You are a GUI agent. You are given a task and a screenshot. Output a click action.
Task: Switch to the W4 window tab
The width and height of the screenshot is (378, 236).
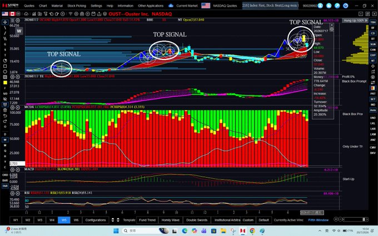(x=52, y=220)
